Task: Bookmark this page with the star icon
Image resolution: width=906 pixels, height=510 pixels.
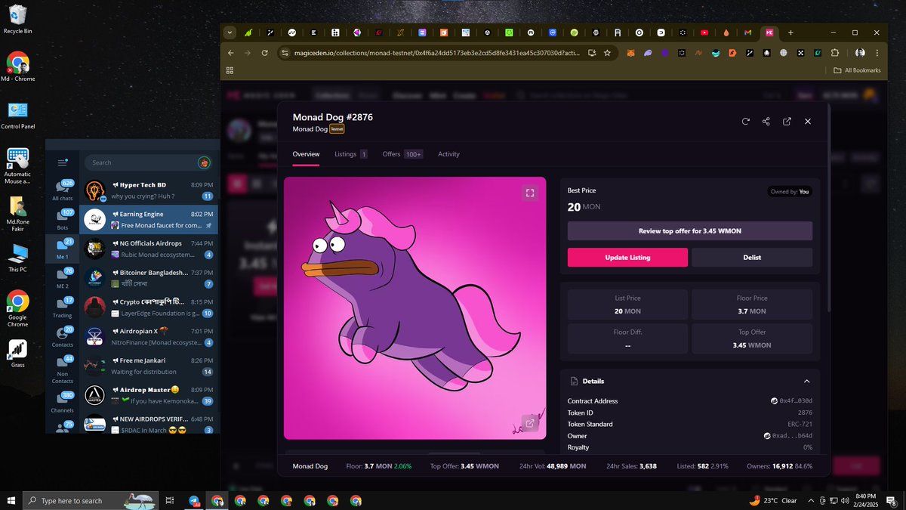Action: [607, 53]
